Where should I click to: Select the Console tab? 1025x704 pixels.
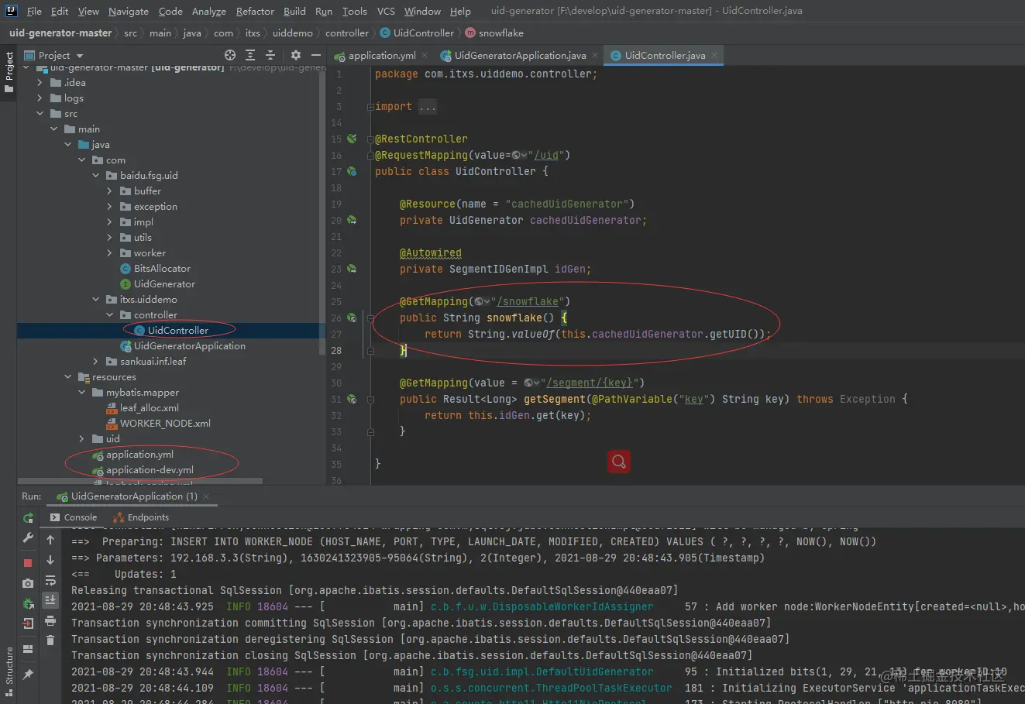(x=74, y=517)
